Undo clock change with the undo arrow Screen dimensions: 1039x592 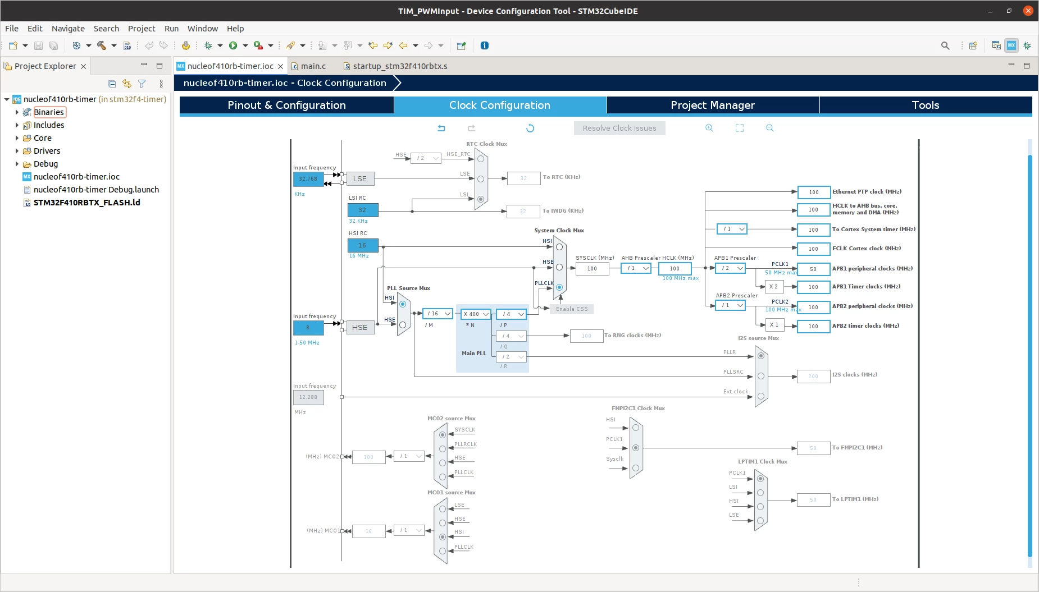(441, 128)
